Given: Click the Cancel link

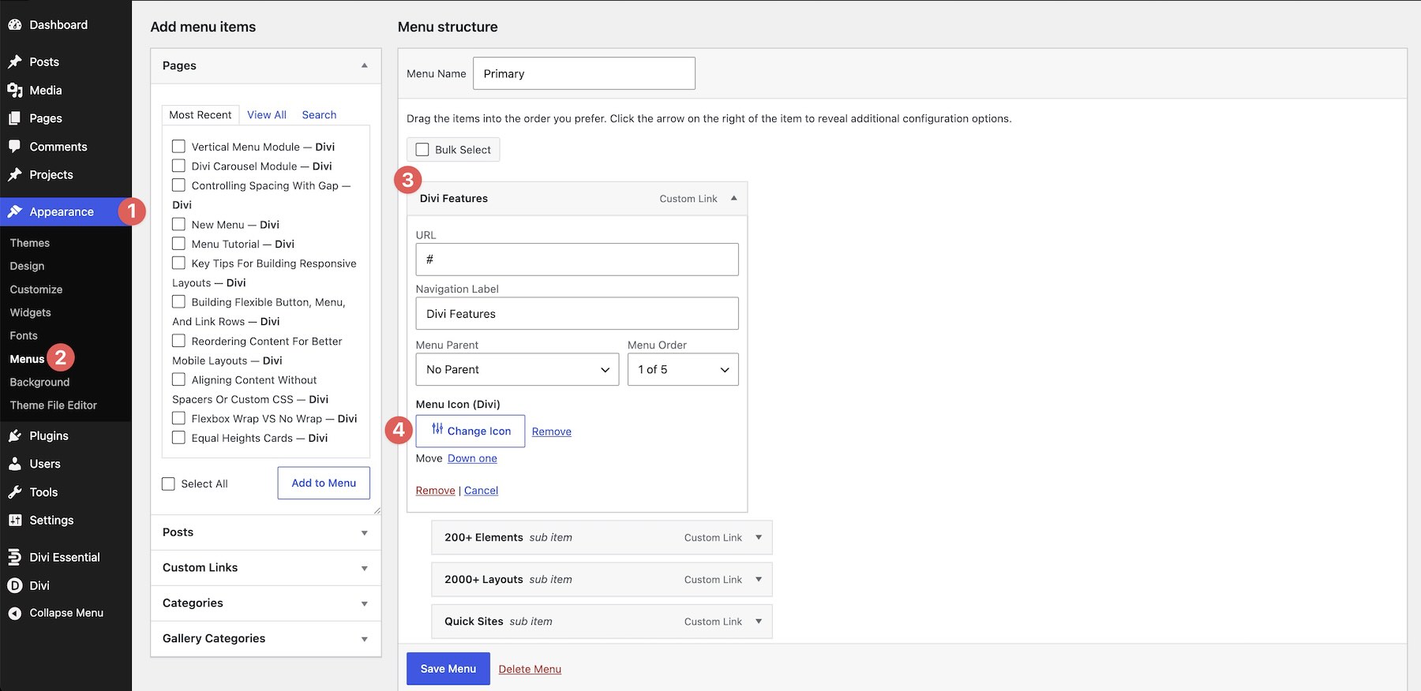Looking at the screenshot, I should 481,491.
